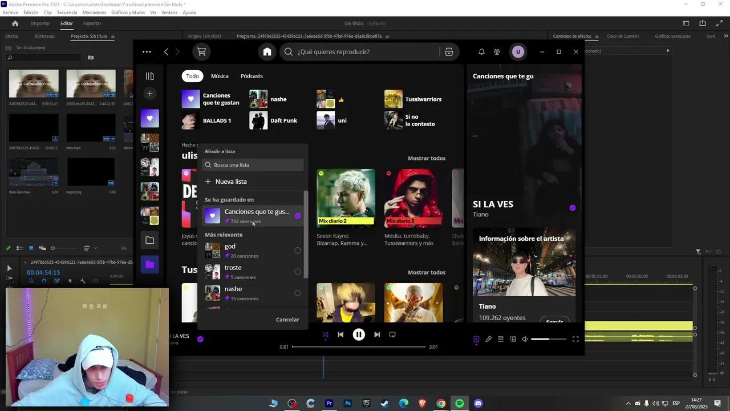
Task: Skip to next track
Action: [x=377, y=335]
